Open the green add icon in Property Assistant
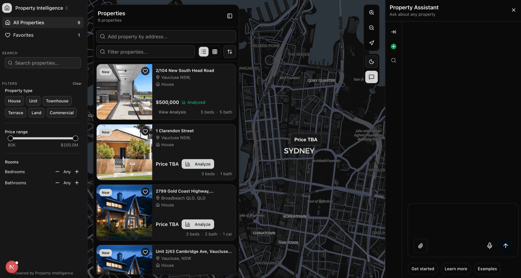Image resolution: width=521 pixels, height=278 pixels. pyautogui.click(x=393, y=46)
